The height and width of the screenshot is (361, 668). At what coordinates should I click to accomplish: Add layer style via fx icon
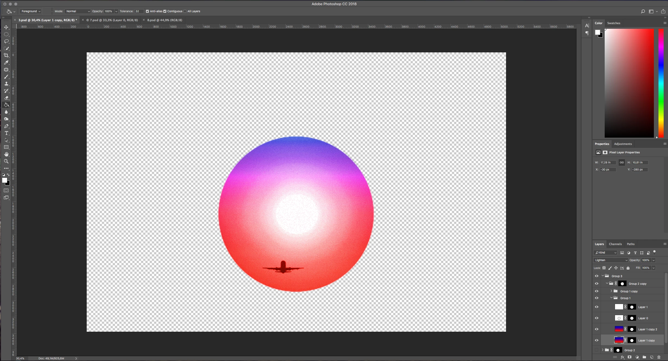click(x=622, y=357)
